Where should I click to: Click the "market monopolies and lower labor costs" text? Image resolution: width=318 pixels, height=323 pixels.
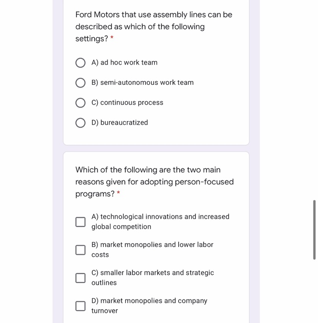[x=152, y=250]
